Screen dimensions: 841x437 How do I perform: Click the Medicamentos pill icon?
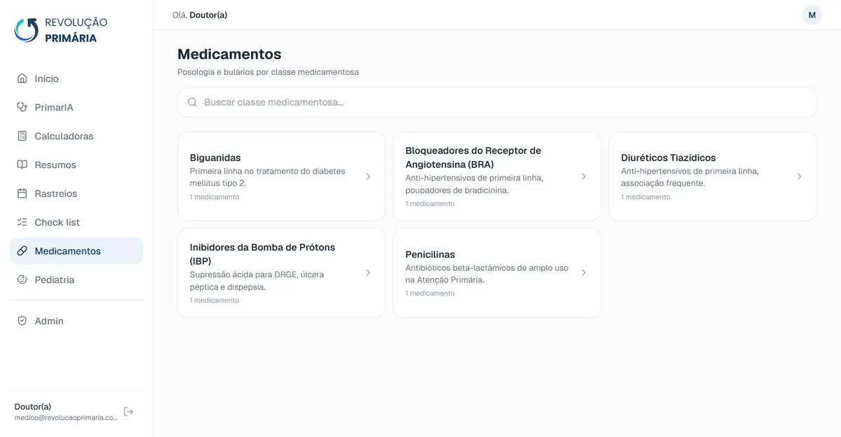(22, 251)
